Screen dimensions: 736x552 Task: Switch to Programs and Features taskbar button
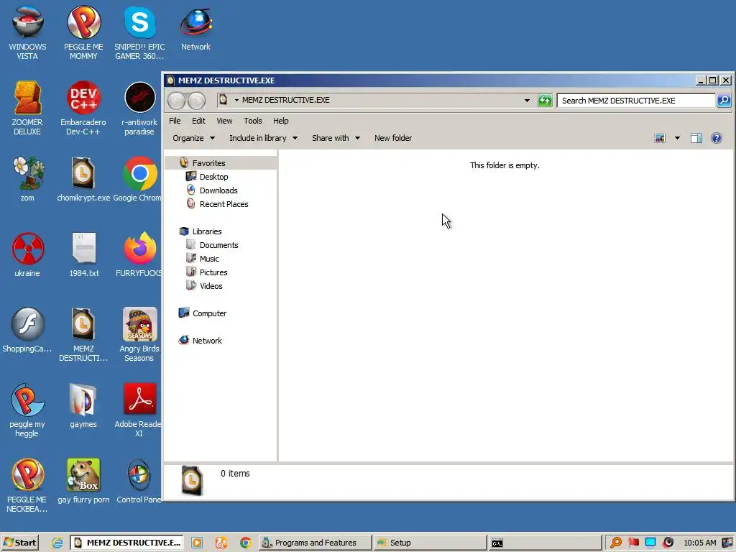point(316,543)
